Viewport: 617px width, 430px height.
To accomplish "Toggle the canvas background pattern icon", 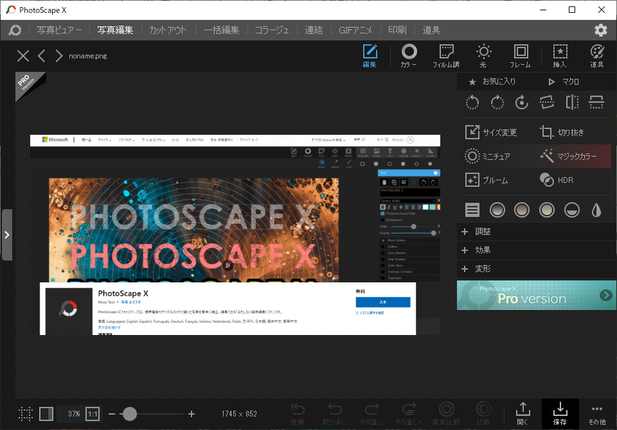I will [46, 414].
